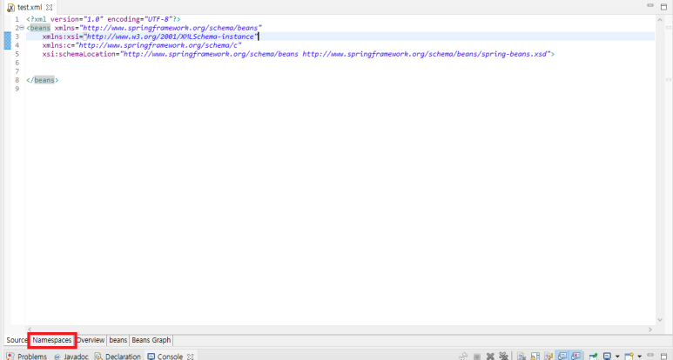Click the console Terminate stop square icon
Viewport: 673px width, 360px height.
(x=477, y=357)
